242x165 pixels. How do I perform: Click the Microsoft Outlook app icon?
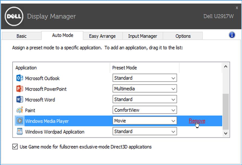pyautogui.click(x=20, y=78)
